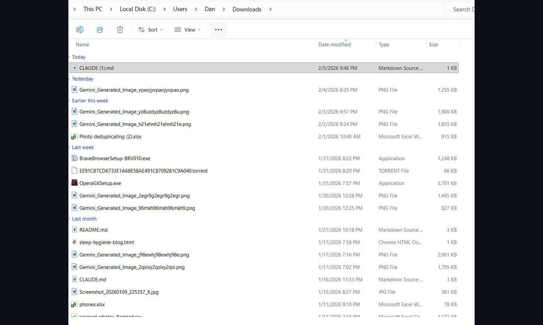The width and height of the screenshot is (543, 325).
Task: Collapse the Earlier this week group
Action: 70,100
